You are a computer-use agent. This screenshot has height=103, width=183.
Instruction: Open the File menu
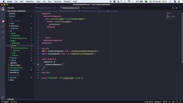(x=16, y=1)
